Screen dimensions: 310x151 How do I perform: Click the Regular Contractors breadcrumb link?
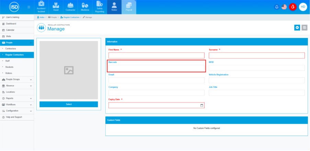(70, 17)
